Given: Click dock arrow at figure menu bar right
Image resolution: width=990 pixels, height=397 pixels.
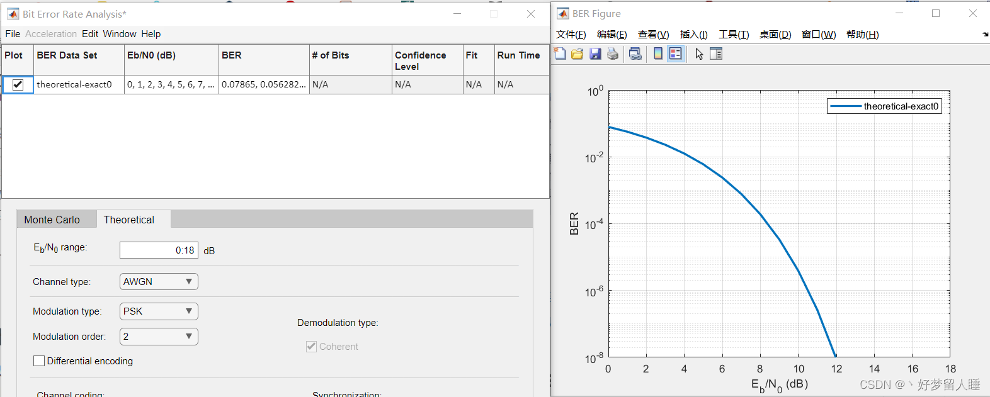Looking at the screenshot, I should [986, 35].
